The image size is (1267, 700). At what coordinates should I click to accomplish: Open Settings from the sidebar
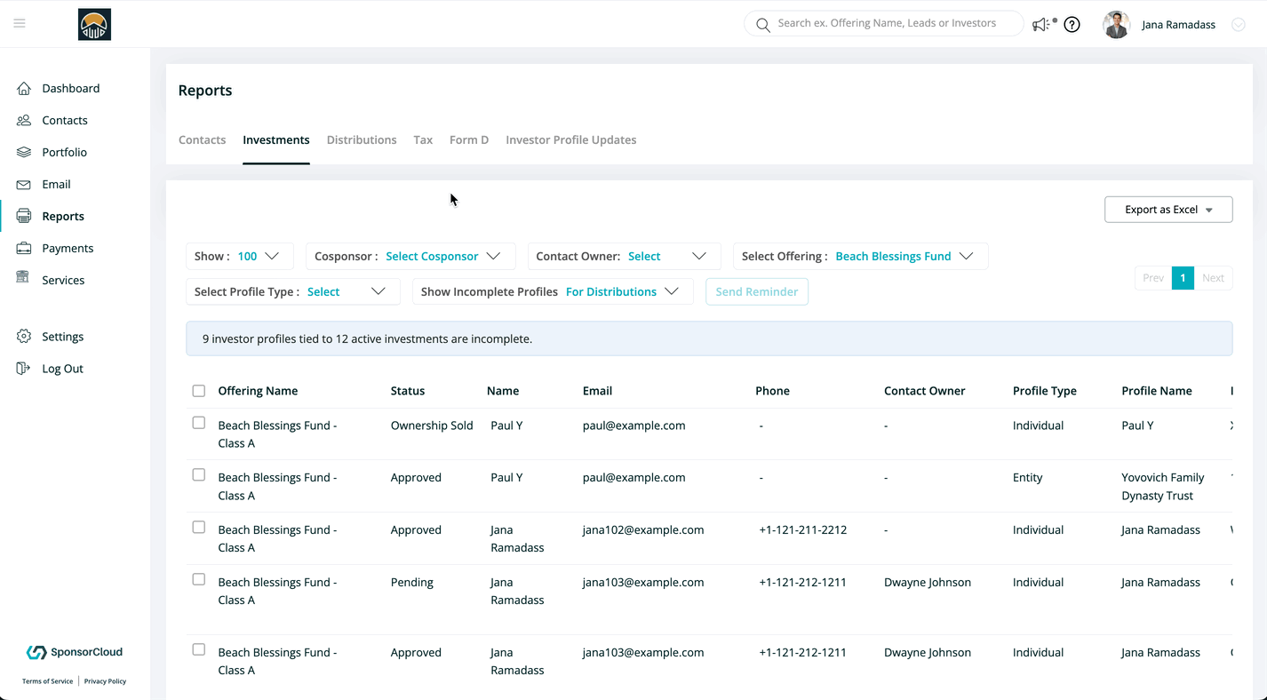click(x=62, y=337)
